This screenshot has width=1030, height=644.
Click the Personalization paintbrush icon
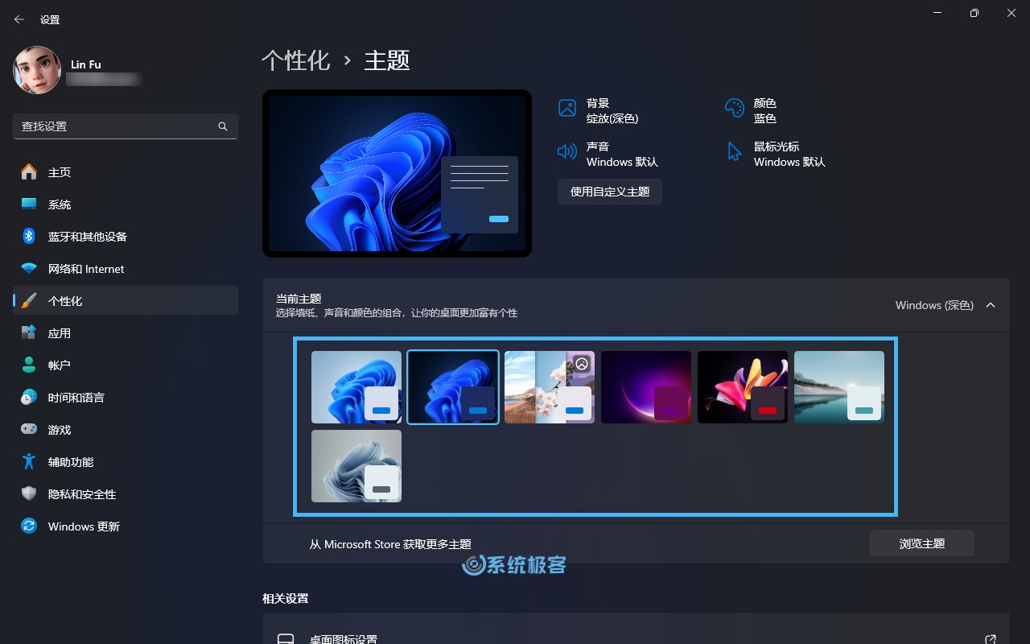click(x=29, y=300)
